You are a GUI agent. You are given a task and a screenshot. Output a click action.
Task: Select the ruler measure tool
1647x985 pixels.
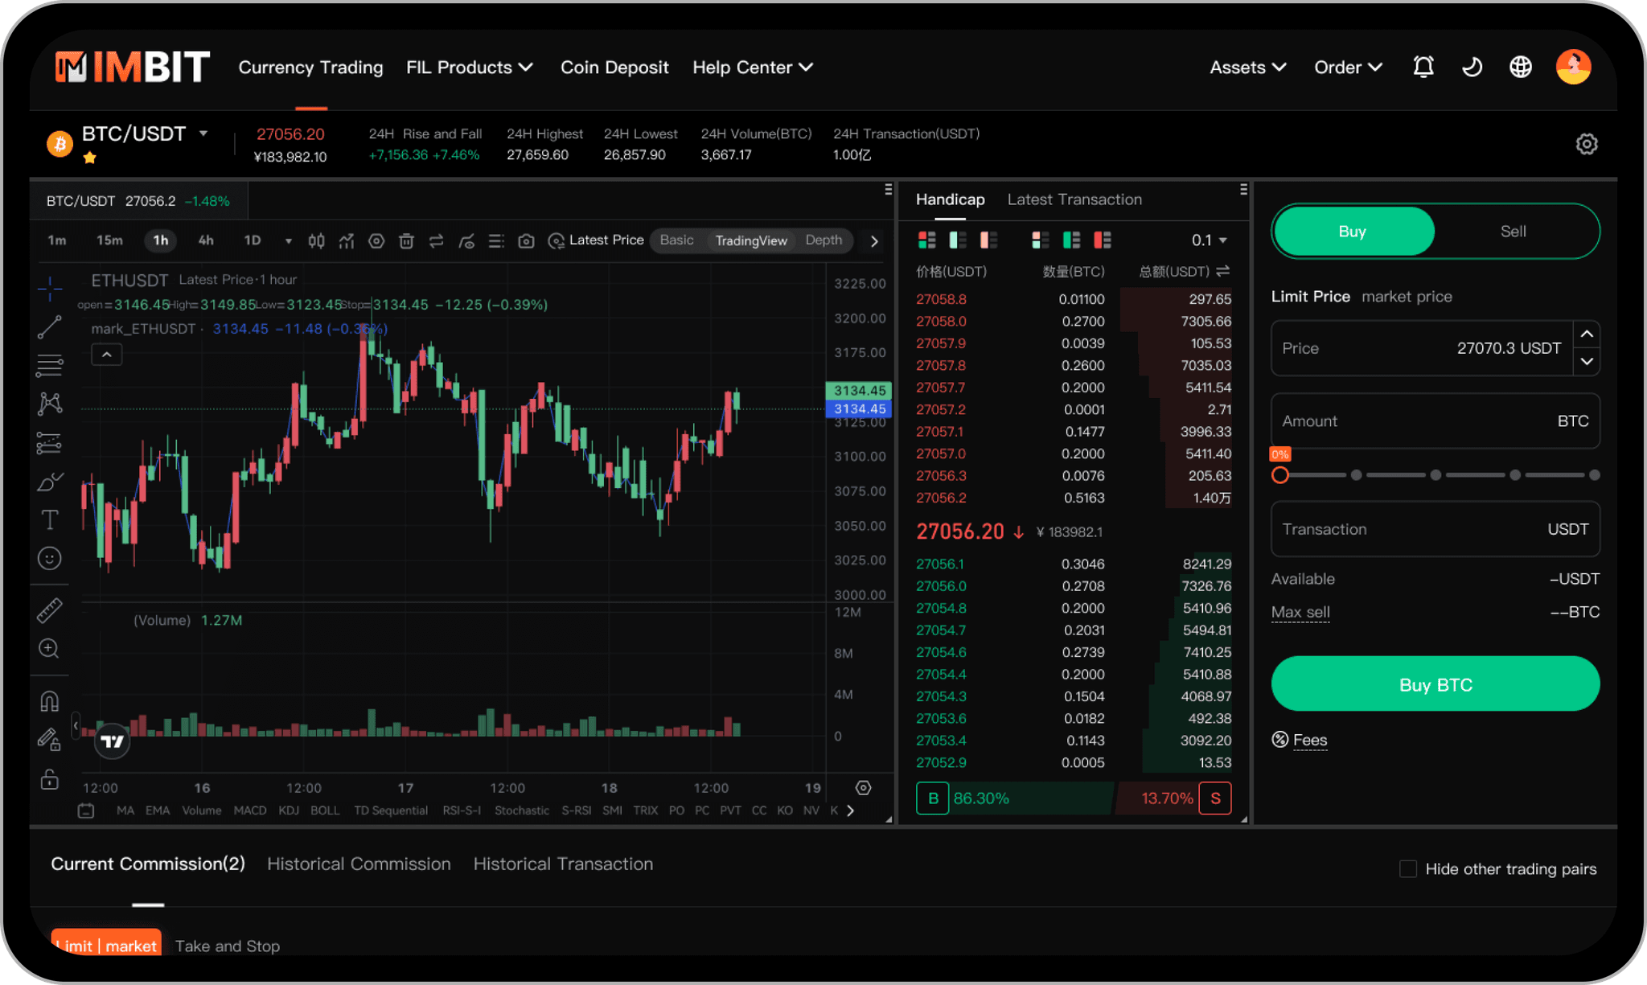[x=50, y=610]
